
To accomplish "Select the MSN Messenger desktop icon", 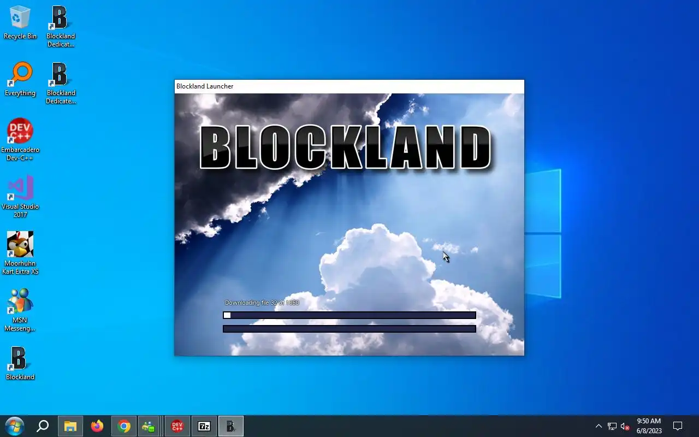I will click(20, 310).
